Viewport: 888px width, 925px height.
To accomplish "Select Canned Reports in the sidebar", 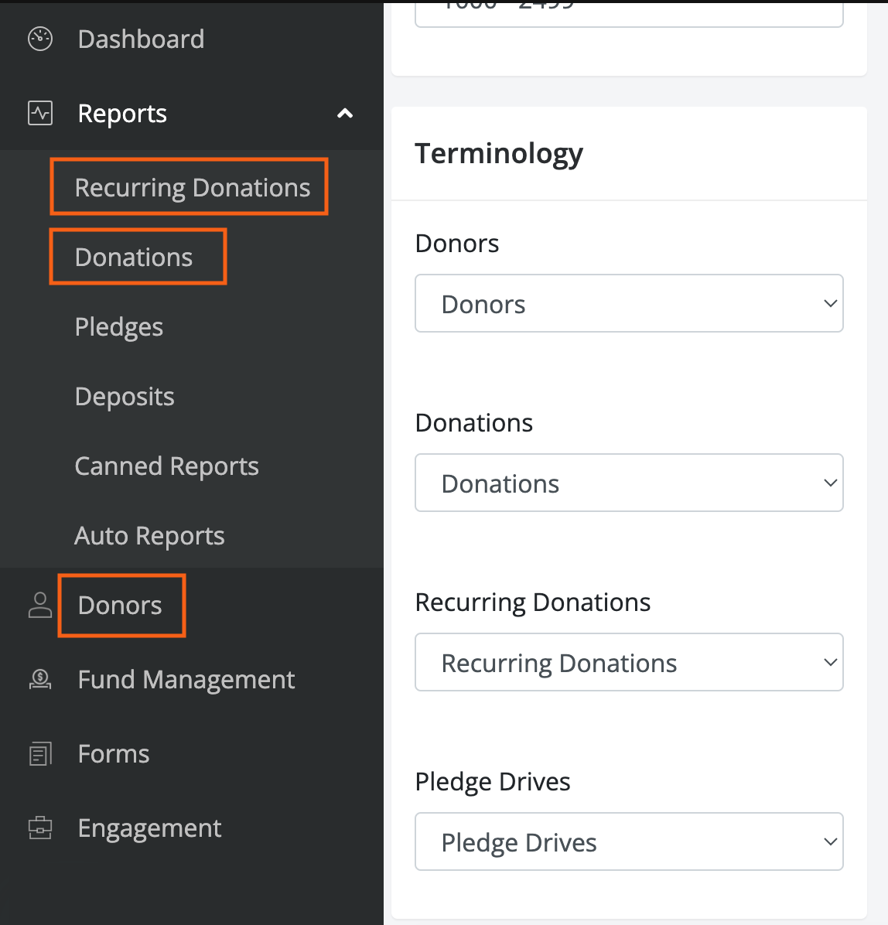I will click(166, 466).
